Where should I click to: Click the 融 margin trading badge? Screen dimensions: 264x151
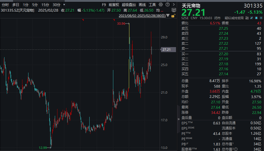click(247, 18)
